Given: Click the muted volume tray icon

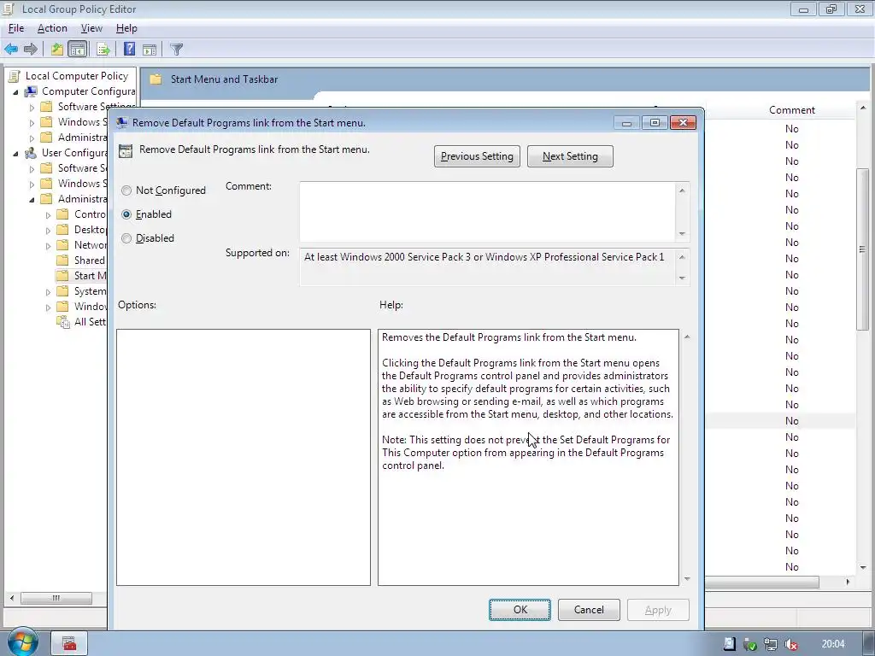Looking at the screenshot, I should 790,644.
